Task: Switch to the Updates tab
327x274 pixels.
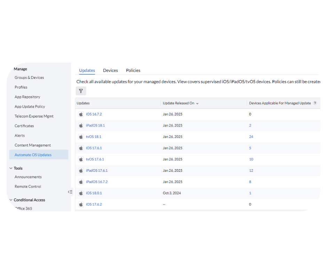Action: tap(87, 71)
